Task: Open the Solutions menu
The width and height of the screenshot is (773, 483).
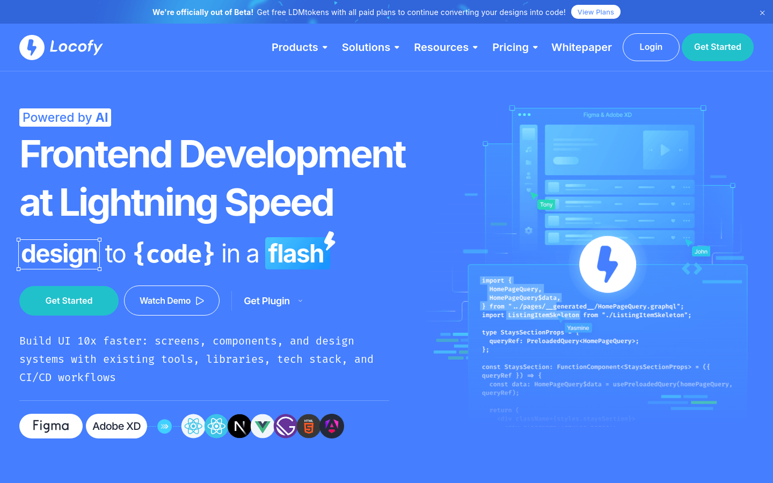Action: pos(366,47)
